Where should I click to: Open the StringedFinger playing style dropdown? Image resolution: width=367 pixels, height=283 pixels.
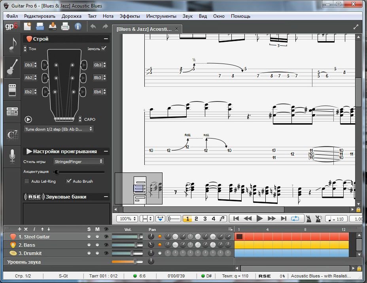point(78,161)
